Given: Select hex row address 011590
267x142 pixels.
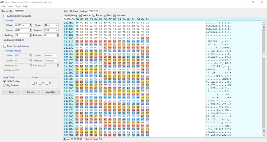Looking at the screenshot, I should coord(69,66).
